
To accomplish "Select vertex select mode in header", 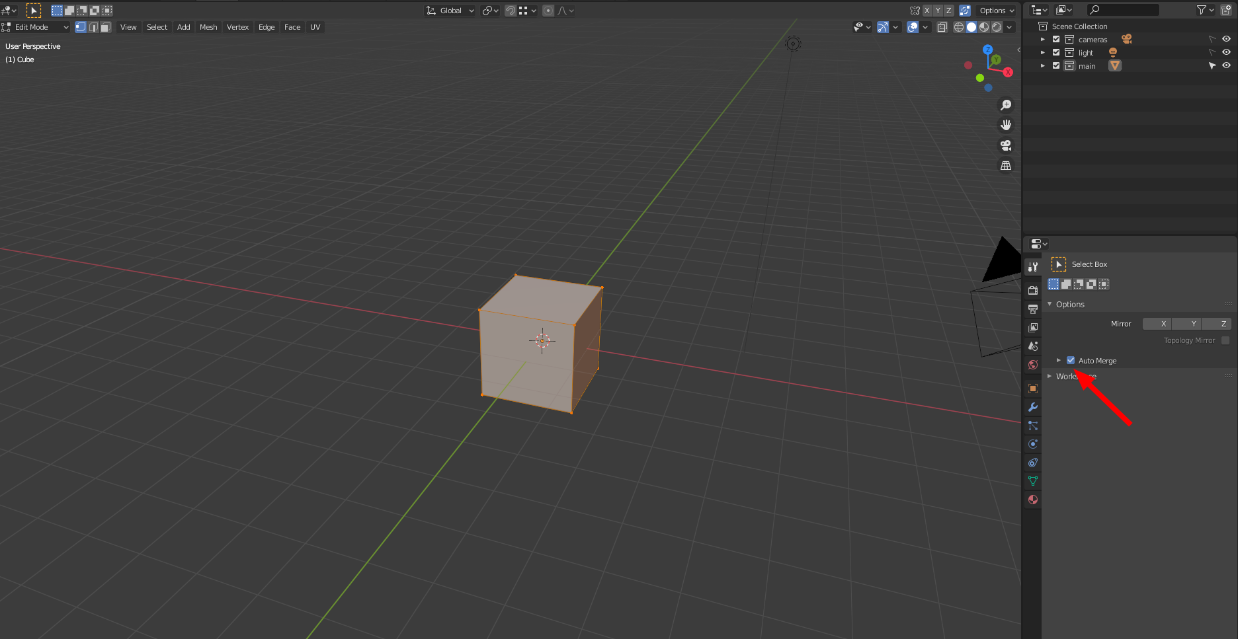I will [81, 27].
